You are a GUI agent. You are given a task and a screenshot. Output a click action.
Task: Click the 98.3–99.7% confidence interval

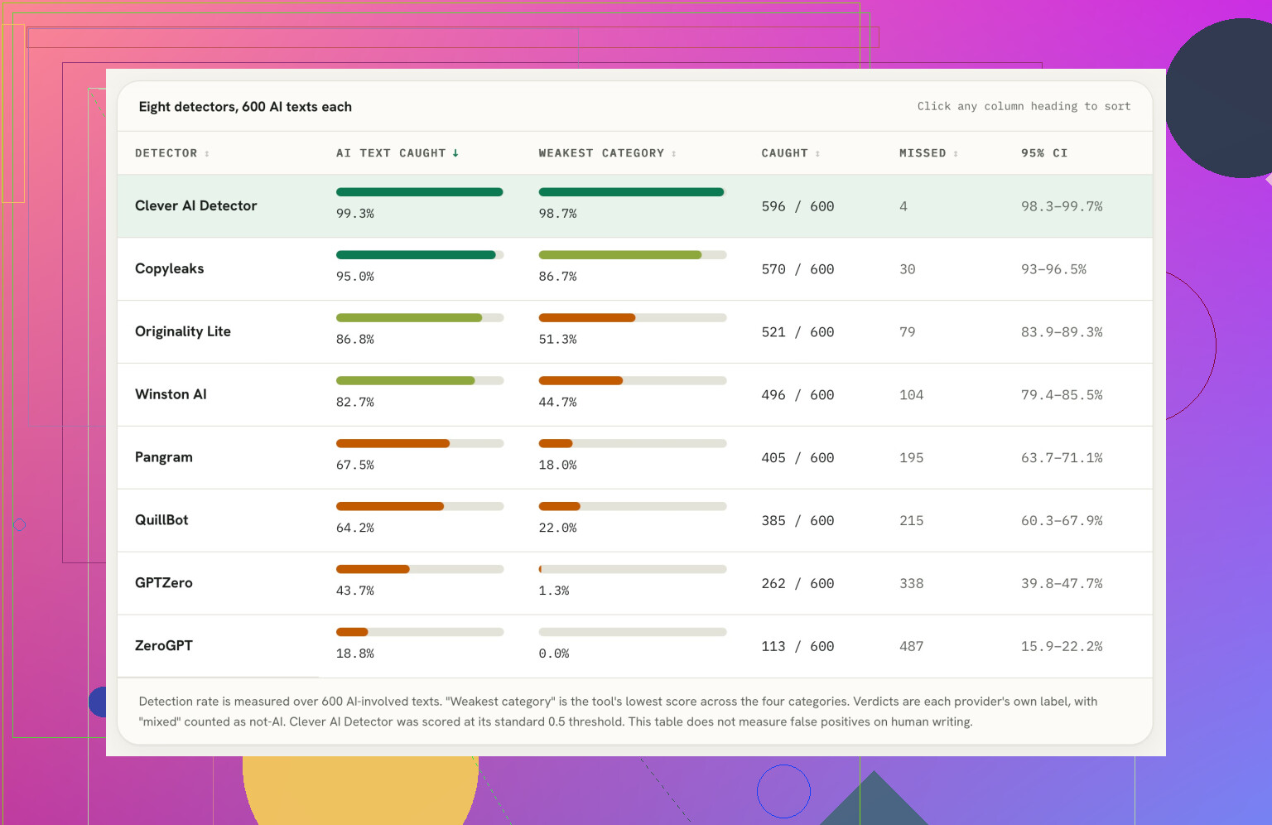point(1062,206)
